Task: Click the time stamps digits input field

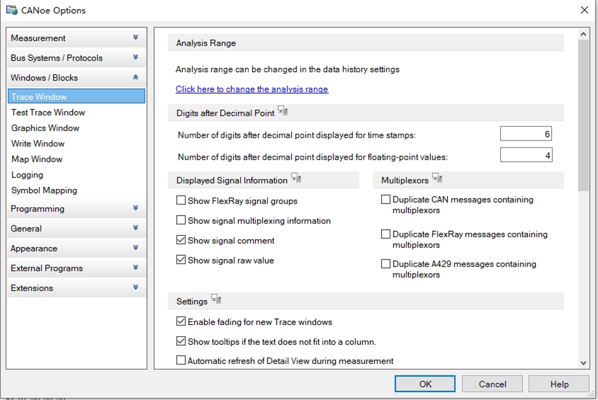Action: pyautogui.click(x=526, y=134)
